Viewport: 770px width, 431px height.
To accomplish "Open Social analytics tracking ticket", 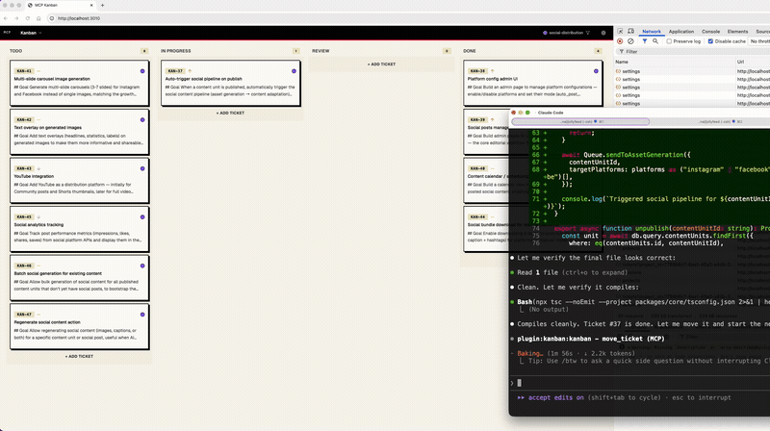I will 80,229.
